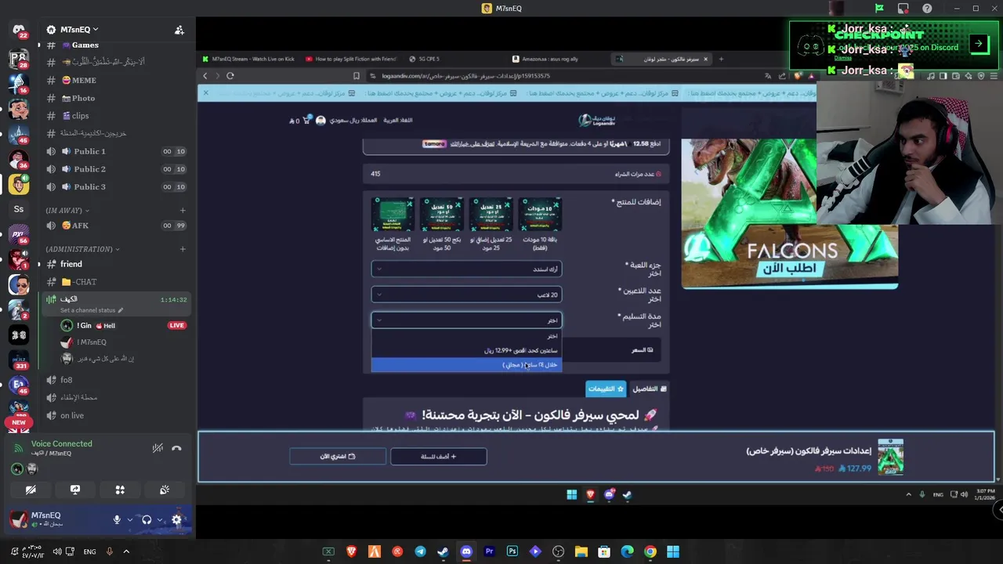This screenshot has width=1003, height=564.
Task: Open the friend text channel
Action: click(114, 264)
